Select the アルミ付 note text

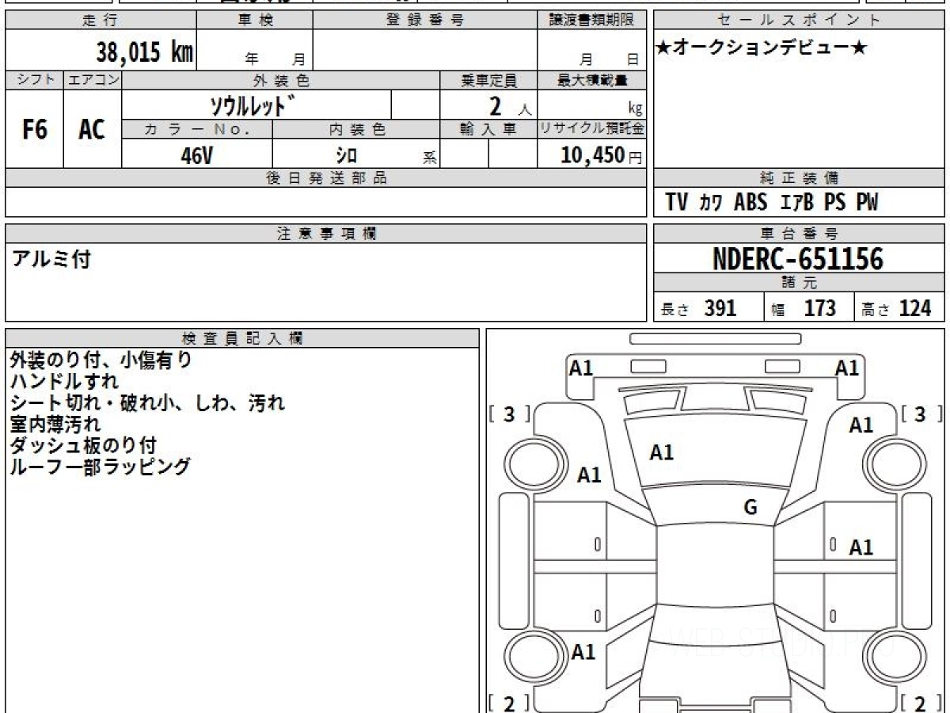point(51,259)
